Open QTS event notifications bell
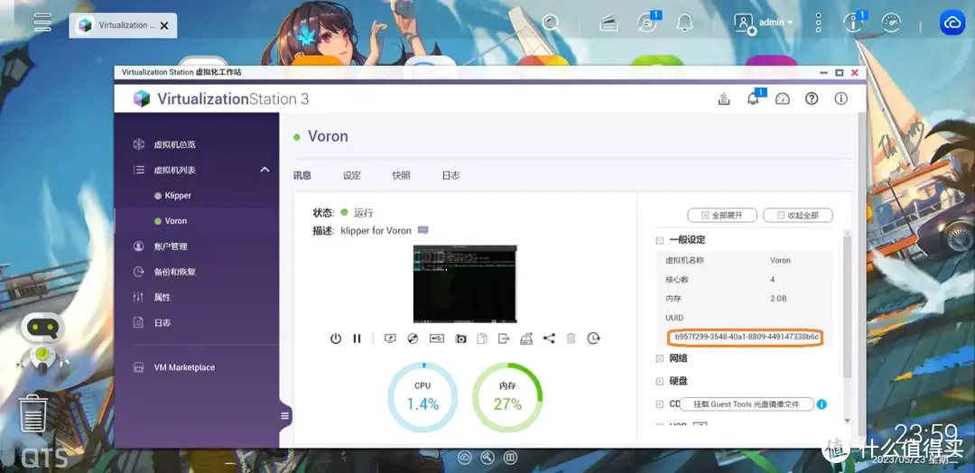 pyautogui.click(x=685, y=23)
